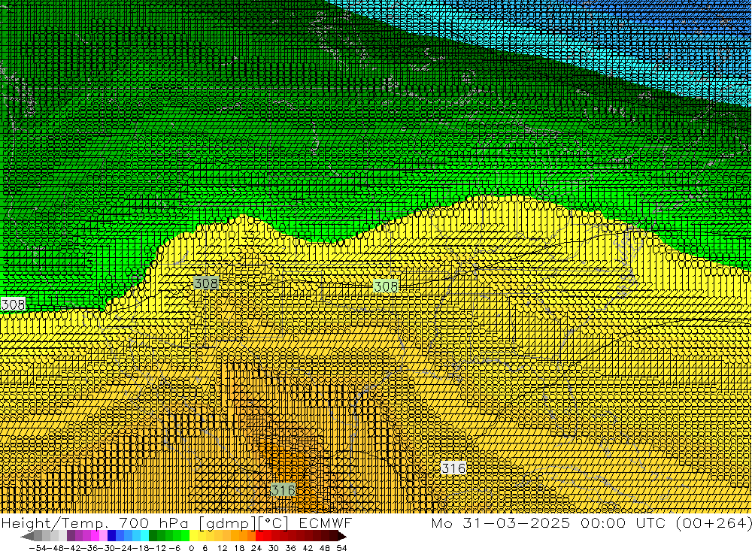Click the dark green swatch in the legend

(x=153, y=536)
